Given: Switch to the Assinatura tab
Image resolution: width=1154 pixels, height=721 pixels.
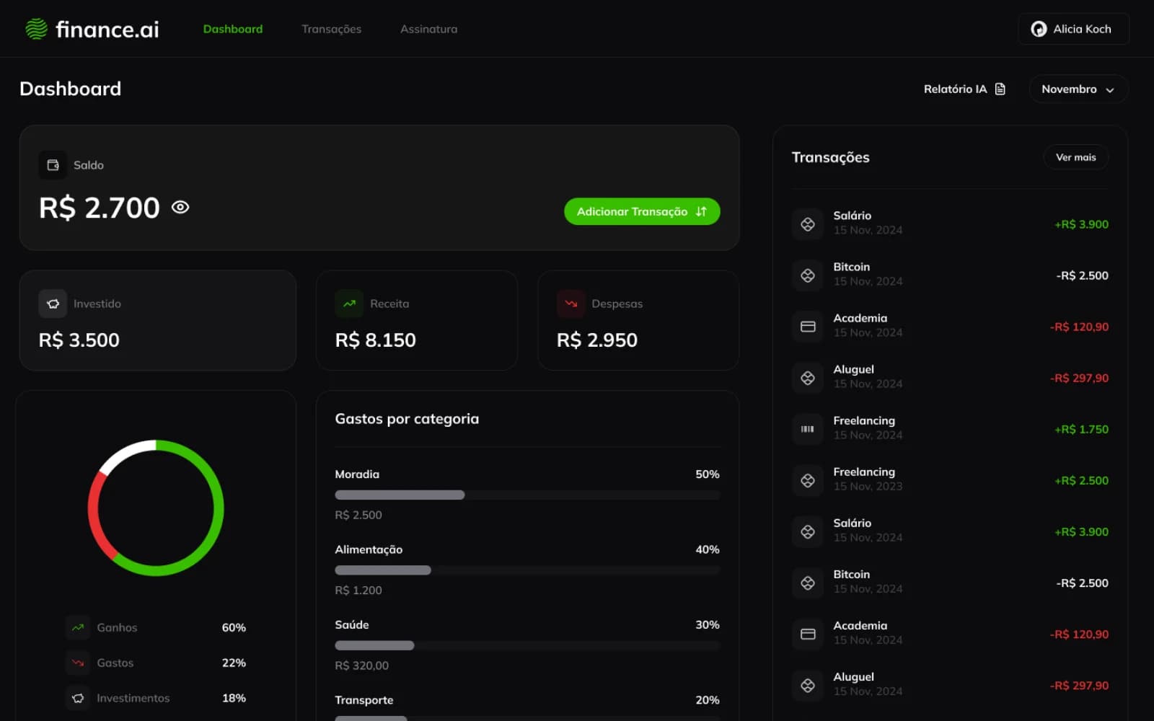Looking at the screenshot, I should click(x=429, y=29).
